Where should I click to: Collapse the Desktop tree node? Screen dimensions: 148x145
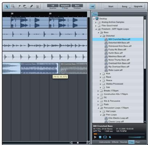[94, 19]
